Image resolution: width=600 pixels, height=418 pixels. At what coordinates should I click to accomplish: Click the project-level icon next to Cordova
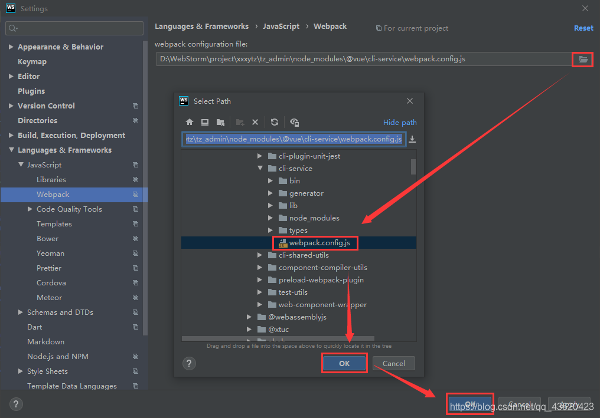point(135,283)
